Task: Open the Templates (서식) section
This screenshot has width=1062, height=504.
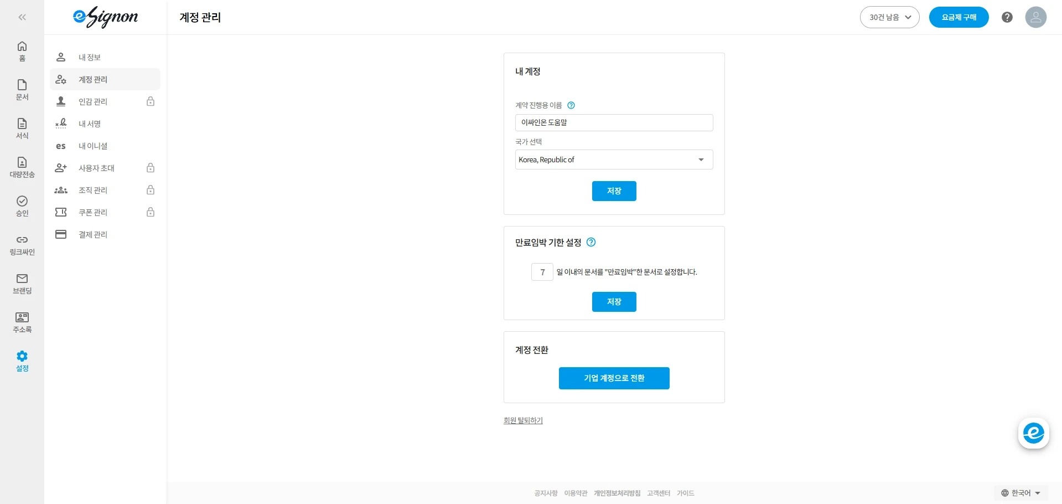Action: [x=22, y=128]
